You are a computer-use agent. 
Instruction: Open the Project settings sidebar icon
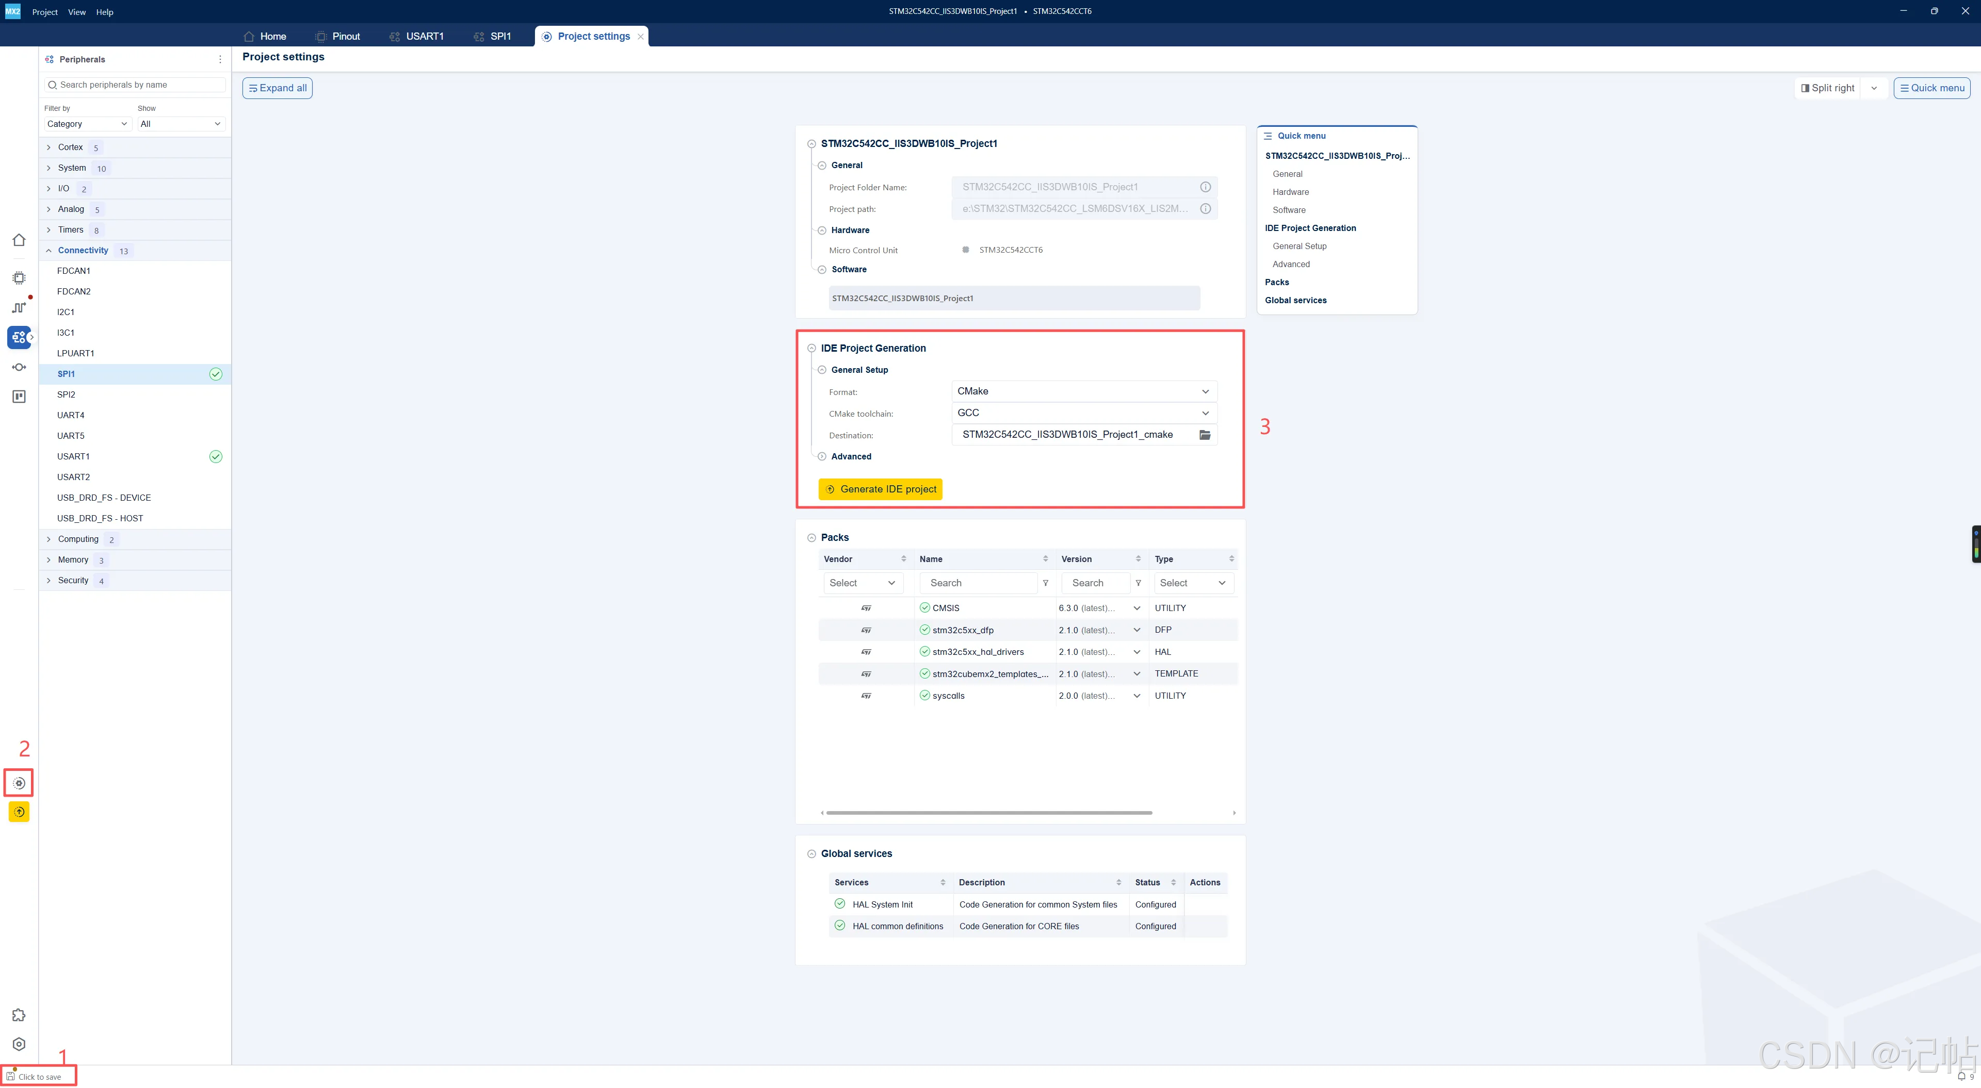(x=19, y=783)
